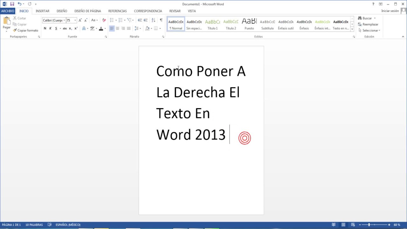Click the PÁGINA 1 DE 1 indicator

11,225
